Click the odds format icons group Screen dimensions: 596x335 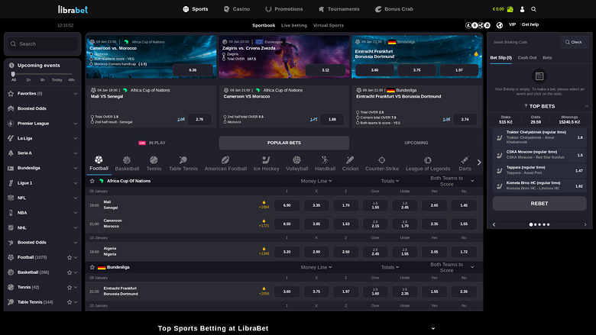point(478,25)
